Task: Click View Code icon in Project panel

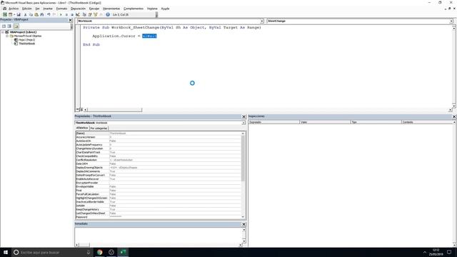Action: [4, 26]
